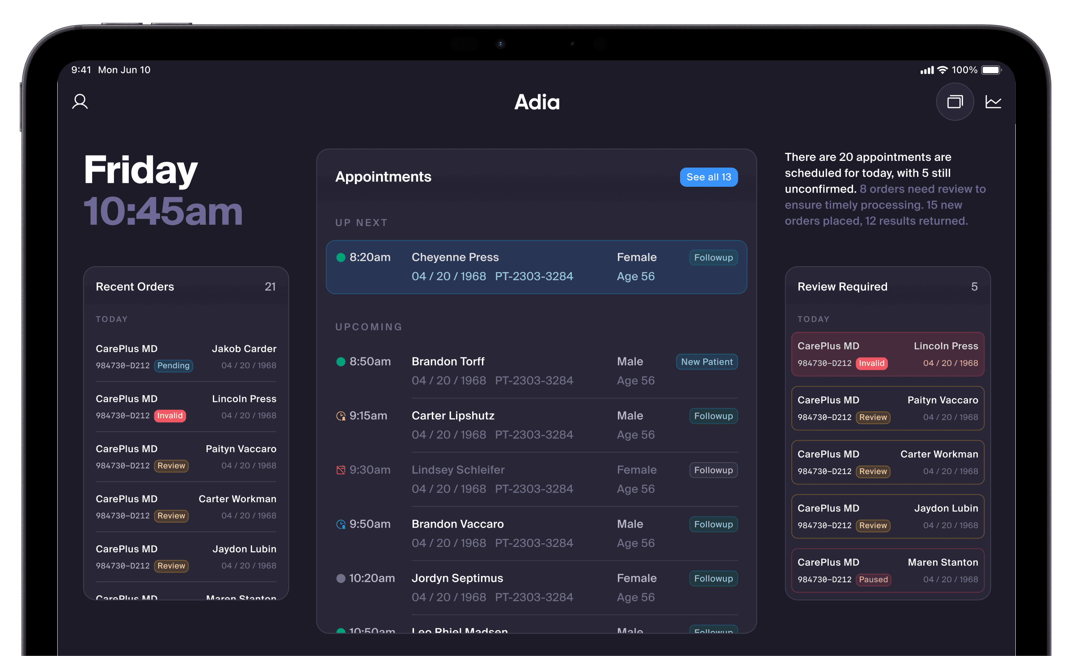Click the See all 13 button
Screen dimensions: 1073x656
(708, 177)
